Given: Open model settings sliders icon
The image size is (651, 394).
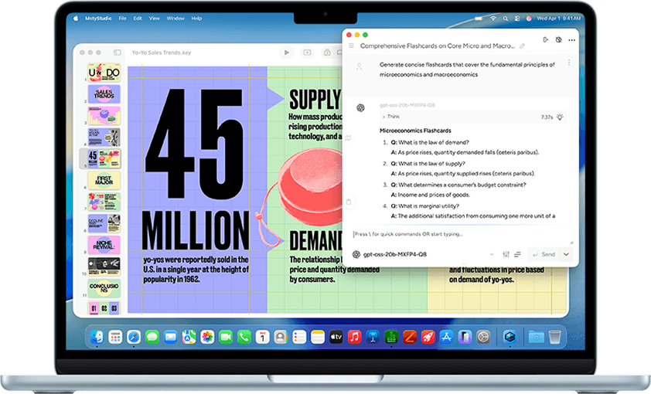Looking at the screenshot, I should click(506, 254).
